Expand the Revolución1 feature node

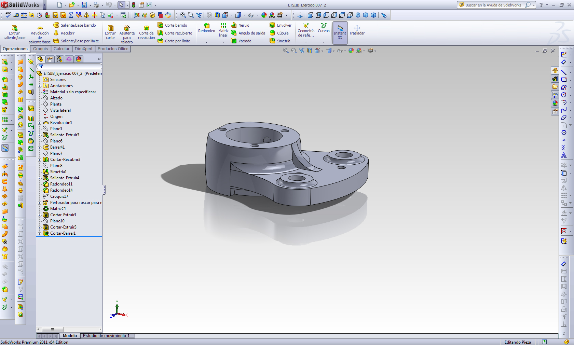pos(40,123)
